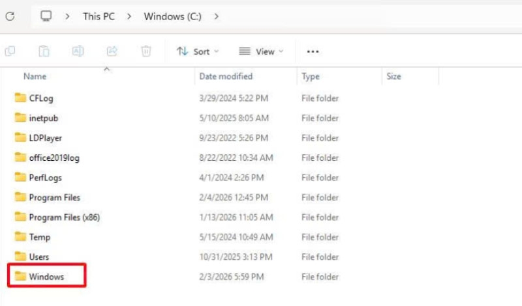This screenshot has width=522, height=306.
Task: Click the Rename toolbar icon
Action: 78,51
